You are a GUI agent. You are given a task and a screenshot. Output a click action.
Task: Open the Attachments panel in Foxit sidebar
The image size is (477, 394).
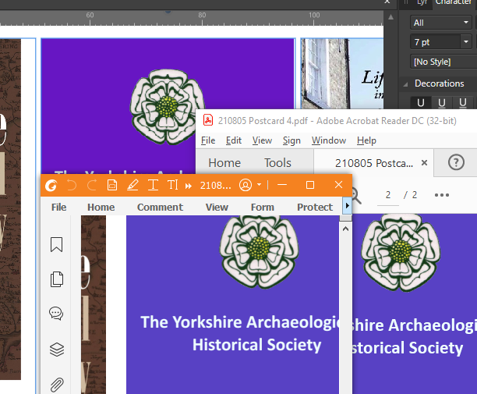point(57,385)
